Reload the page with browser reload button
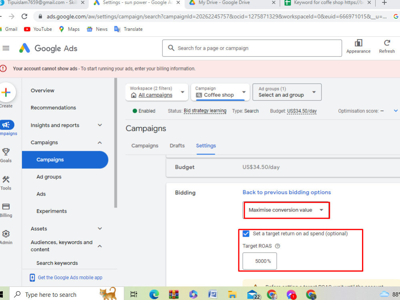This screenshot has width=400, height=300. click(x=24, y=16)
